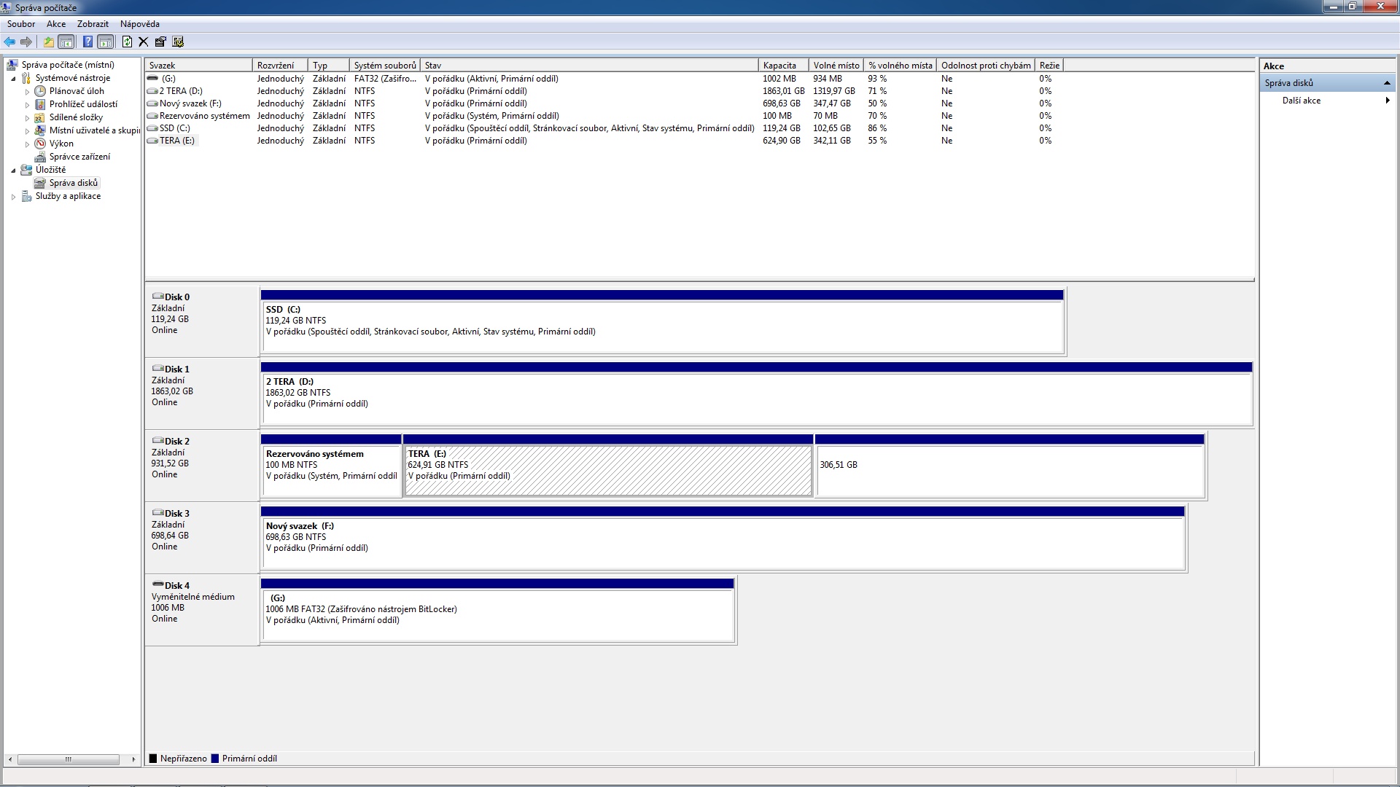Open Help with the question mark icon
1400x787 pixels.
pos(87,42)
